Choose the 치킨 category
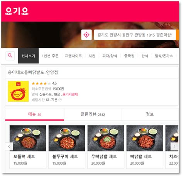The width and height of the screenshot is (183, 177). (x=92, y=56)
